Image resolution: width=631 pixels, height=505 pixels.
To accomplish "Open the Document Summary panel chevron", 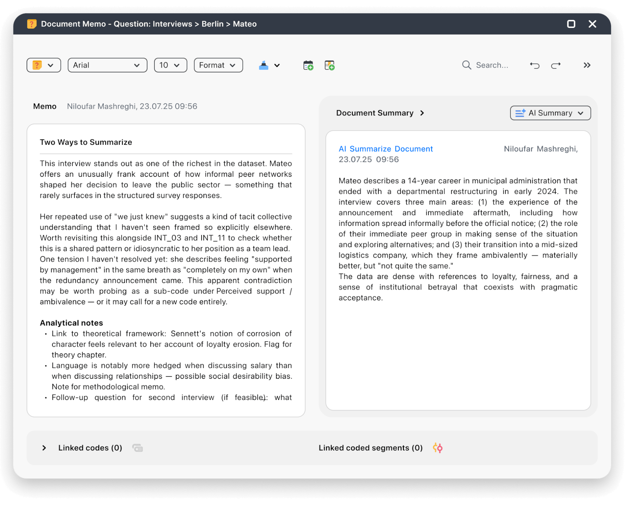I will point(423,113).
